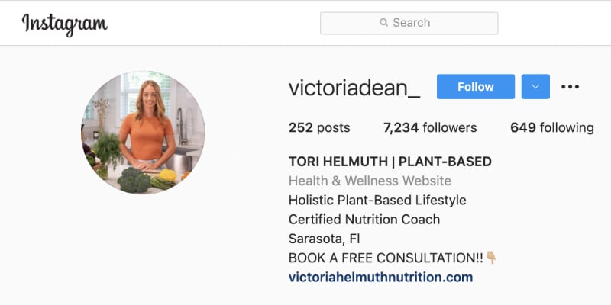The height and width of the screenshot is (305, 611).
Task: Open the three-dot more options menu
Action: (x=570, y=87)
